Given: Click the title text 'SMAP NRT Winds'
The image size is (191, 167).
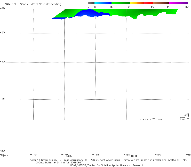Looking at the screenshot, I should click(x=17, y=4).
